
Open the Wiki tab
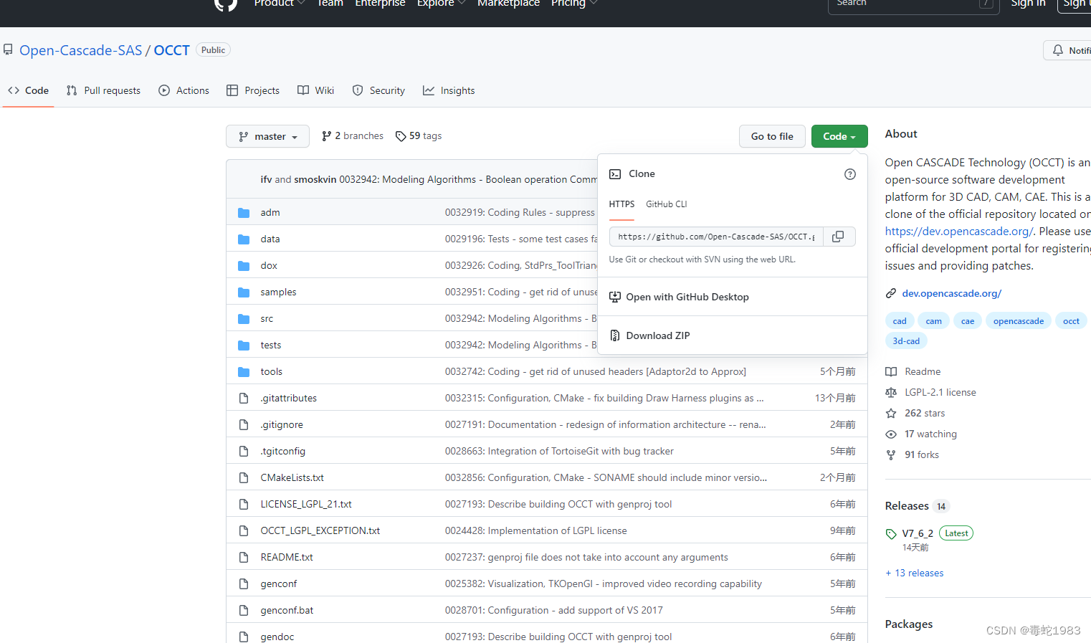[x=316, y=91]
